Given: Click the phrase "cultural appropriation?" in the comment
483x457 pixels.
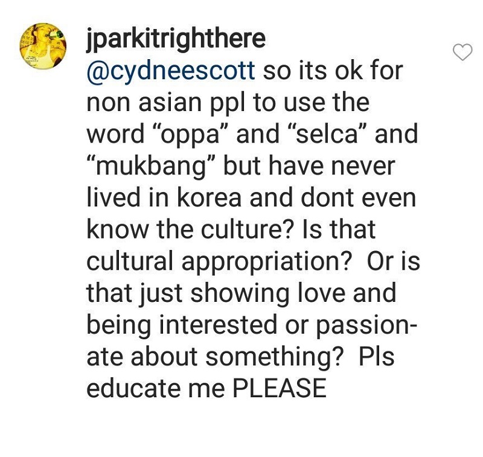Looking at the screenshot, I should 219,263.
